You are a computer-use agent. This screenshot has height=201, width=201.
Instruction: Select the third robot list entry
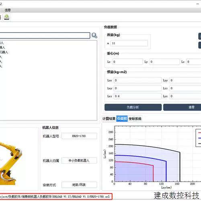point(4,52)
